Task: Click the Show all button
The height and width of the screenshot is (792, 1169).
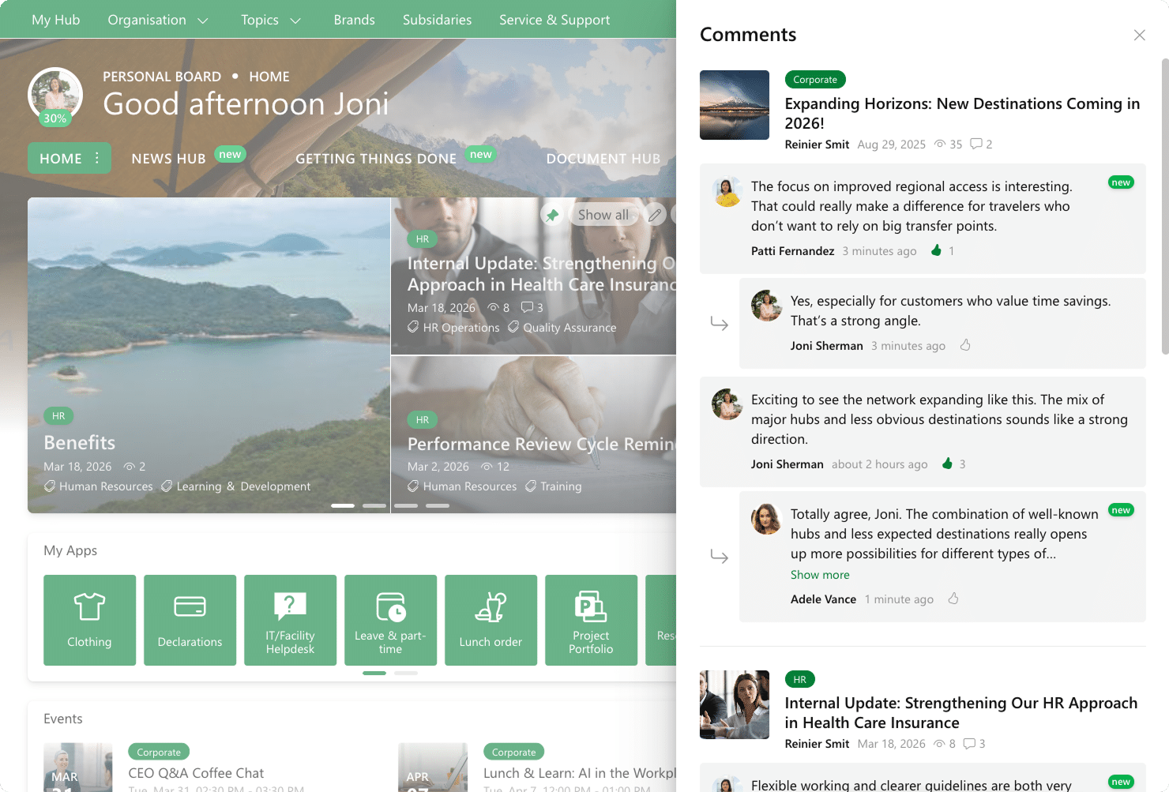Action: (603, 215)
